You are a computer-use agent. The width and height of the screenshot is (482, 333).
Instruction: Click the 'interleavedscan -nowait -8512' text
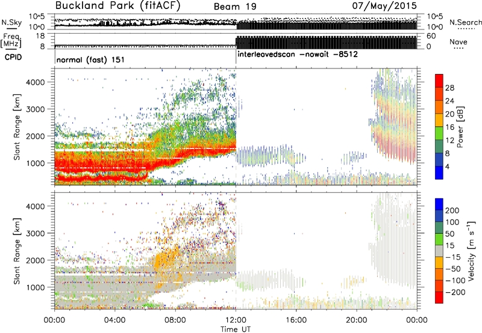[x=298, y=54]
